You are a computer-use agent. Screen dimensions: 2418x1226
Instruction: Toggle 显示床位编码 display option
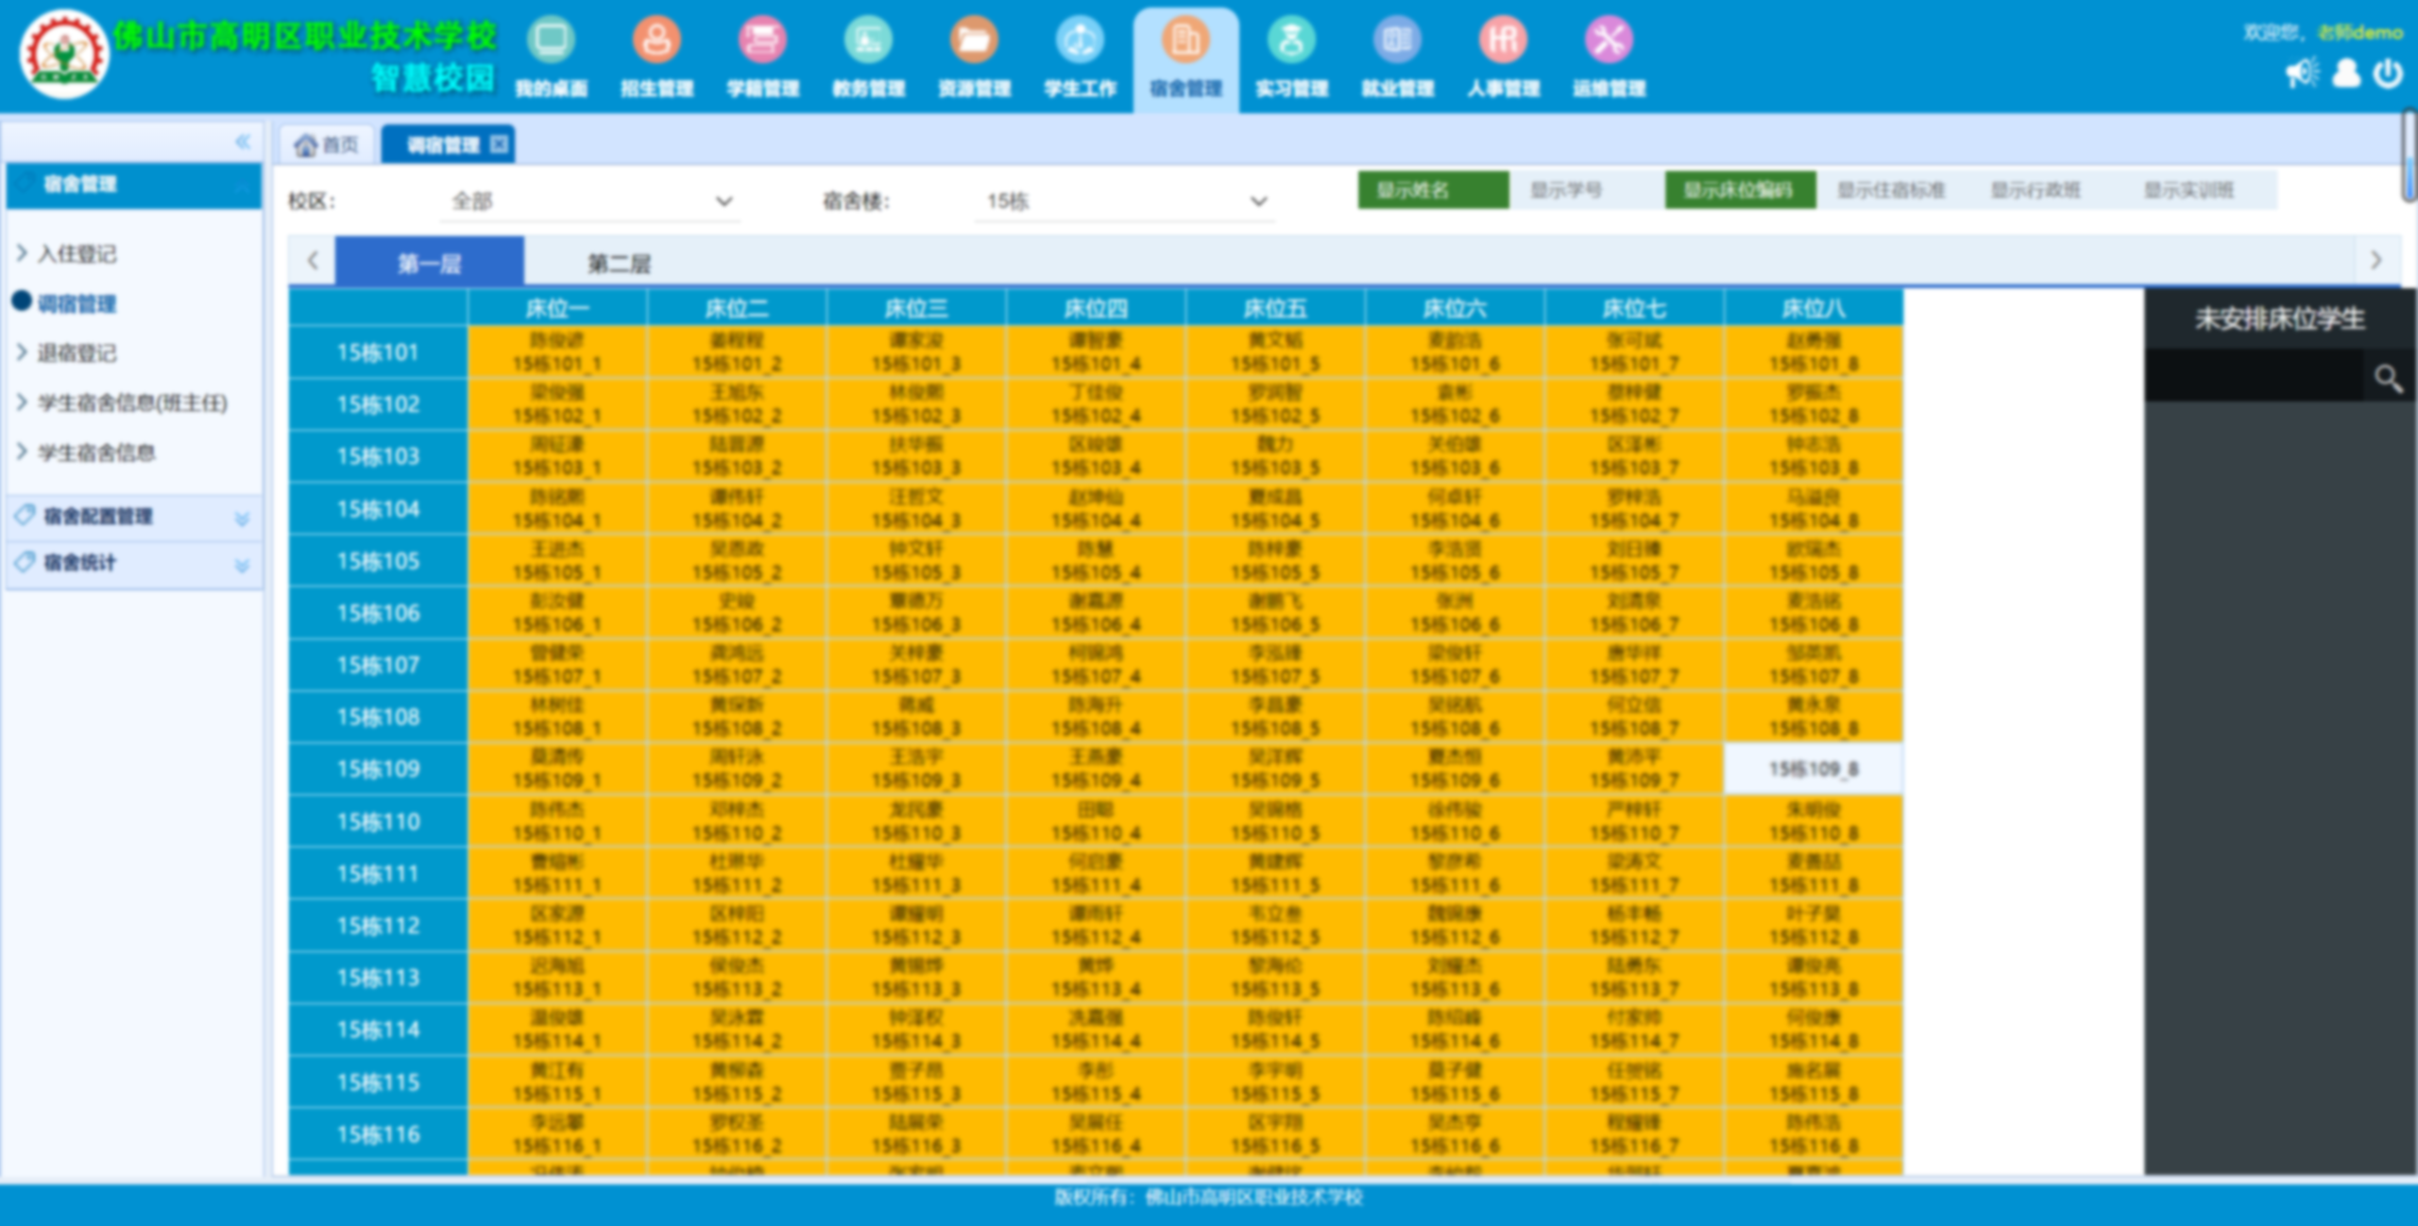pos(1740,190)
